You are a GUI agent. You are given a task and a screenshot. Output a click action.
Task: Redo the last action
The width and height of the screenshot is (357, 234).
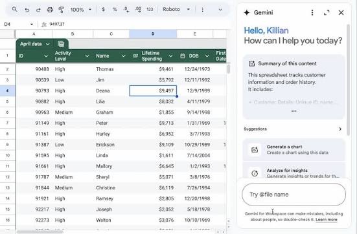[38, 10]
